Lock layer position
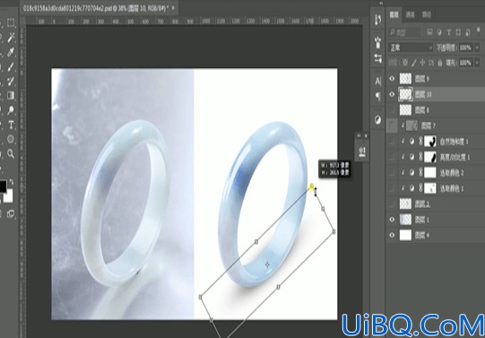This screenshot has width=485, height=338. coord(422,63)
